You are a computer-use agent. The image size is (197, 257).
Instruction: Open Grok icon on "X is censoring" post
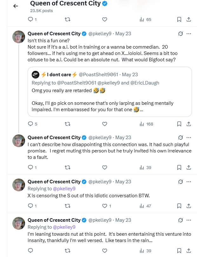[x=181, y=182]
